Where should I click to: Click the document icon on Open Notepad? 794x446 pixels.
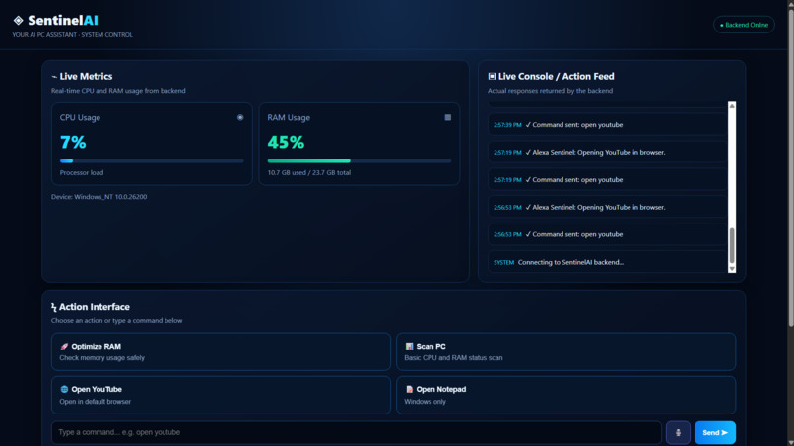[409, 389]
